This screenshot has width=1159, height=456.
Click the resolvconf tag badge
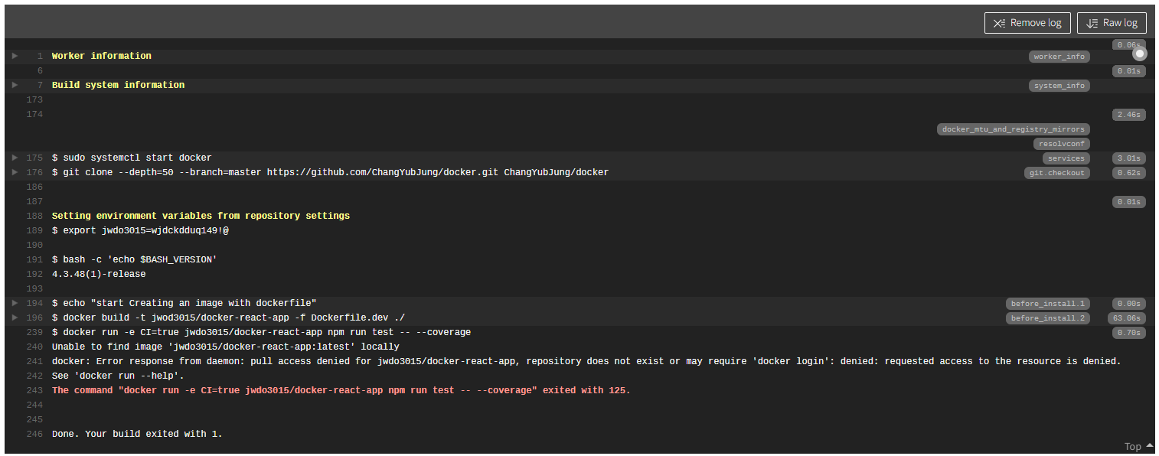pyautogui.click(x=1061, y=144)
